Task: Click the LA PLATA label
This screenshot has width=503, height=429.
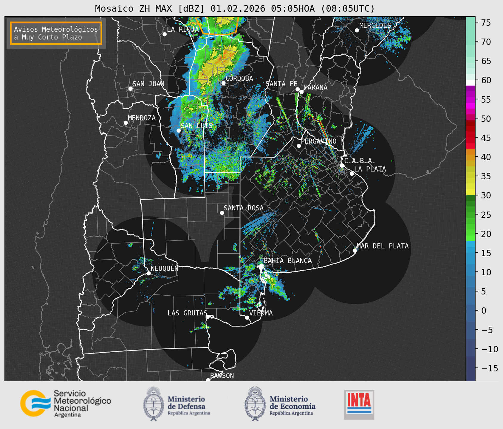Action: (370, 169)
